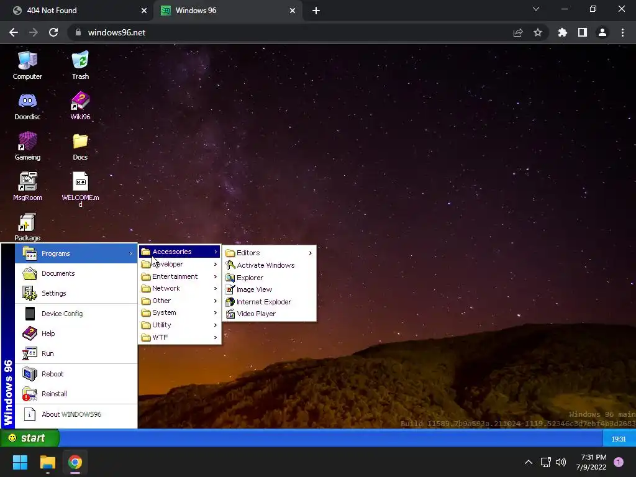
Task: Launch Video Player from Accessories
Action: [270, 314]
